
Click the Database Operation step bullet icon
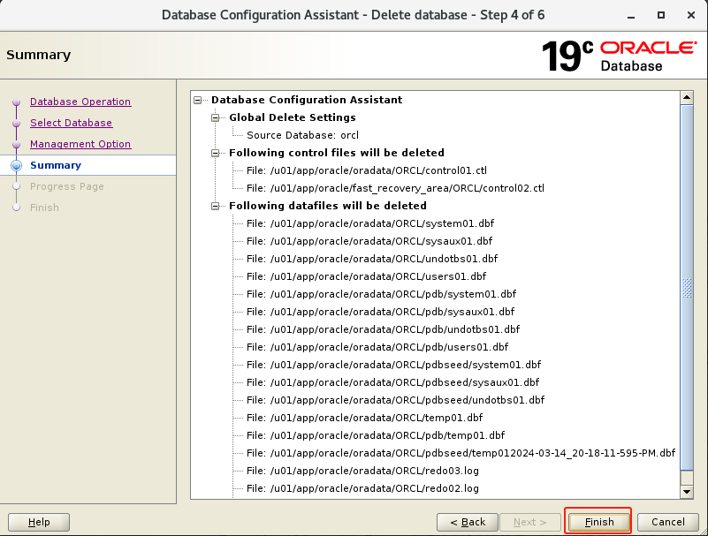pos(16,102)
